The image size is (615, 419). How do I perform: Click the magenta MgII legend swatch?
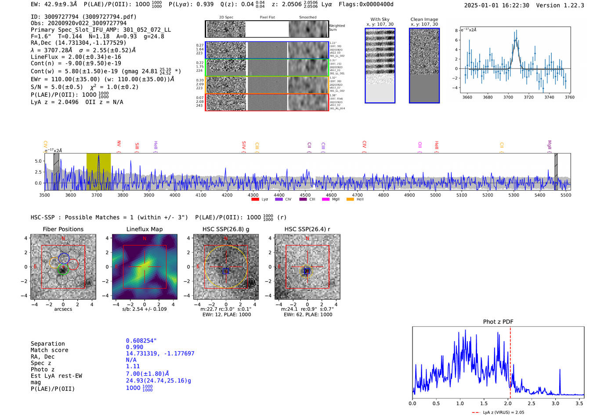point(326,199)
